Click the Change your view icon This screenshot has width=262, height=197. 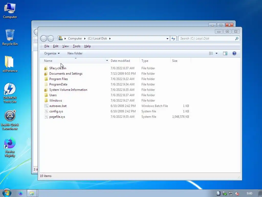[x=211, y=53]
